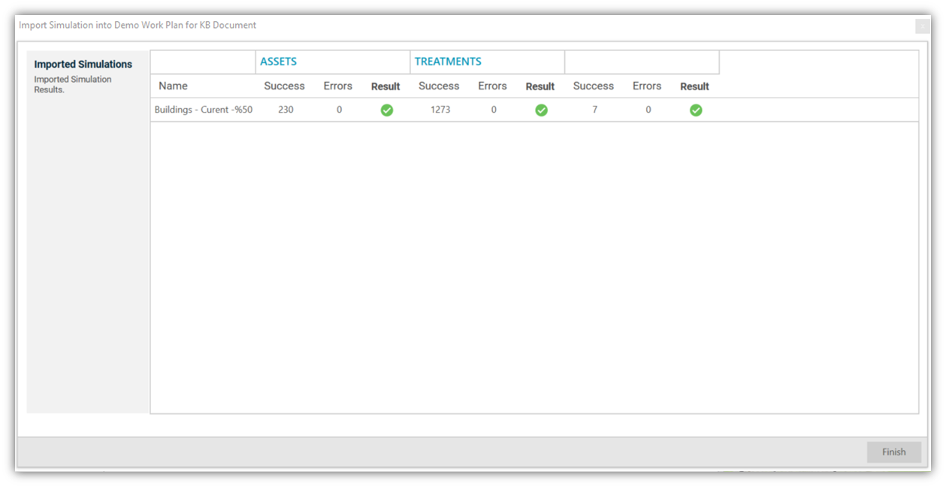
Task: Select the success value 7
Action: (595, 110)
